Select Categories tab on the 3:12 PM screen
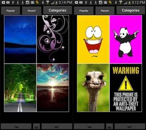 [131, 10]
